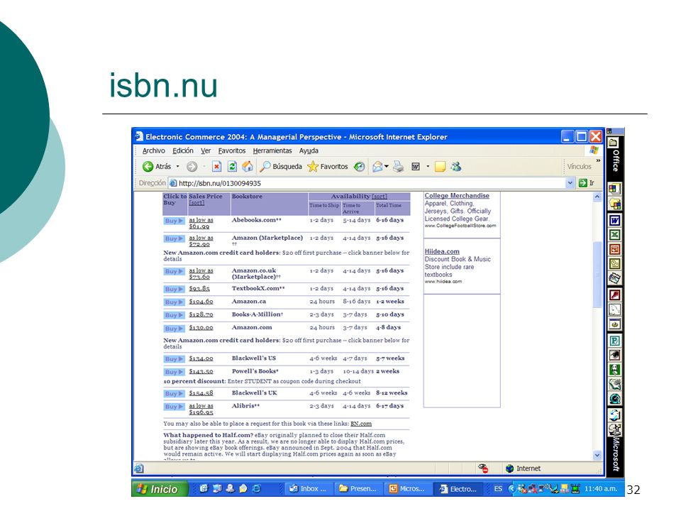Open Búsqueda search pane
The image size is (681, 511).
click(281, 166)
